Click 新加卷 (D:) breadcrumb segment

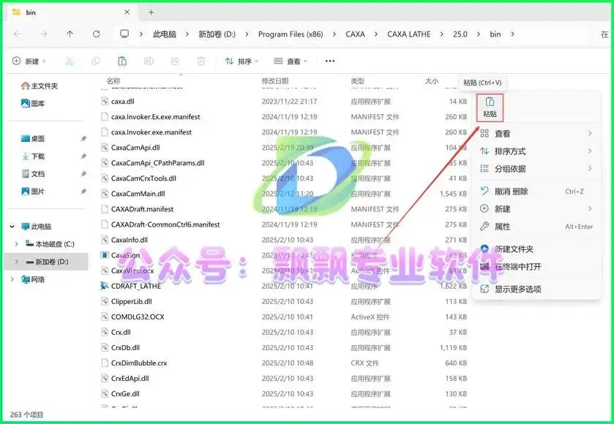click(217, 34)
